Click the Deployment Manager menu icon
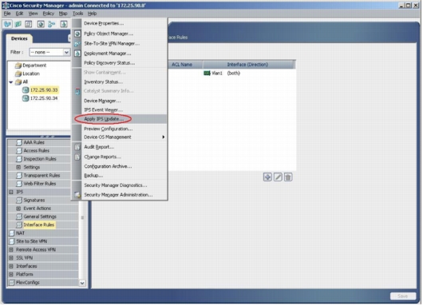423x306 pixels. [77, 54]
